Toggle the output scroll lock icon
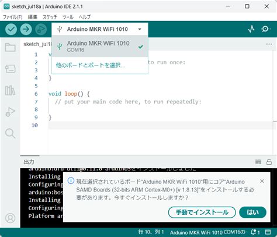The width and height of the screenshot is (277, 237). tap(269, 162)
